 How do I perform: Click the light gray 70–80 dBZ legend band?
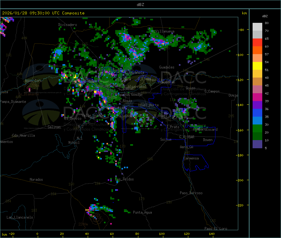[257, 27]
